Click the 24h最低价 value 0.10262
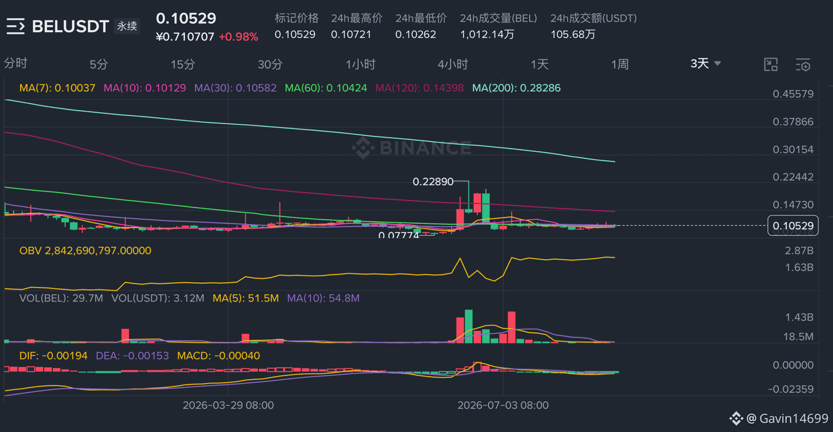Viewport: 833px width, 432px height. click(416, 34)
